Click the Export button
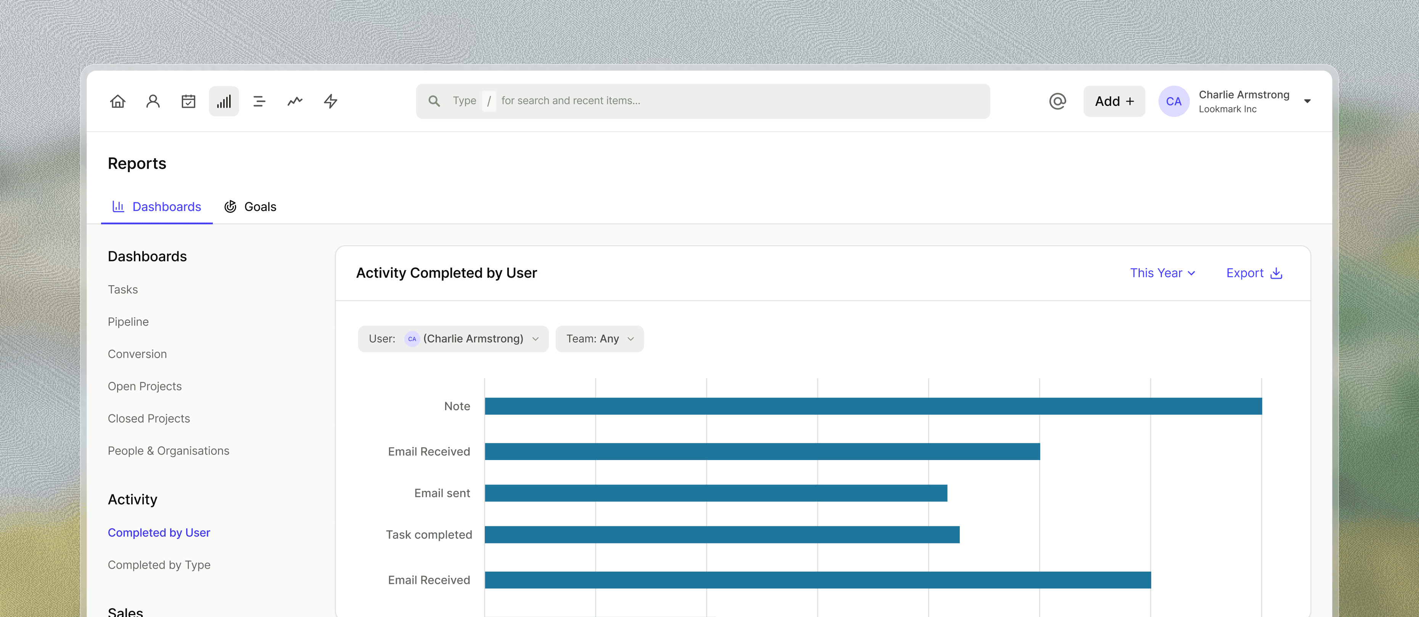 [1254, 273]
